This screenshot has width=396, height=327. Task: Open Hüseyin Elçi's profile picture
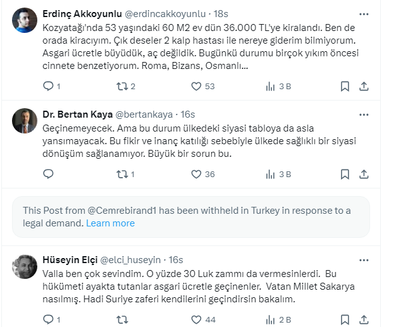coord(25,266)
